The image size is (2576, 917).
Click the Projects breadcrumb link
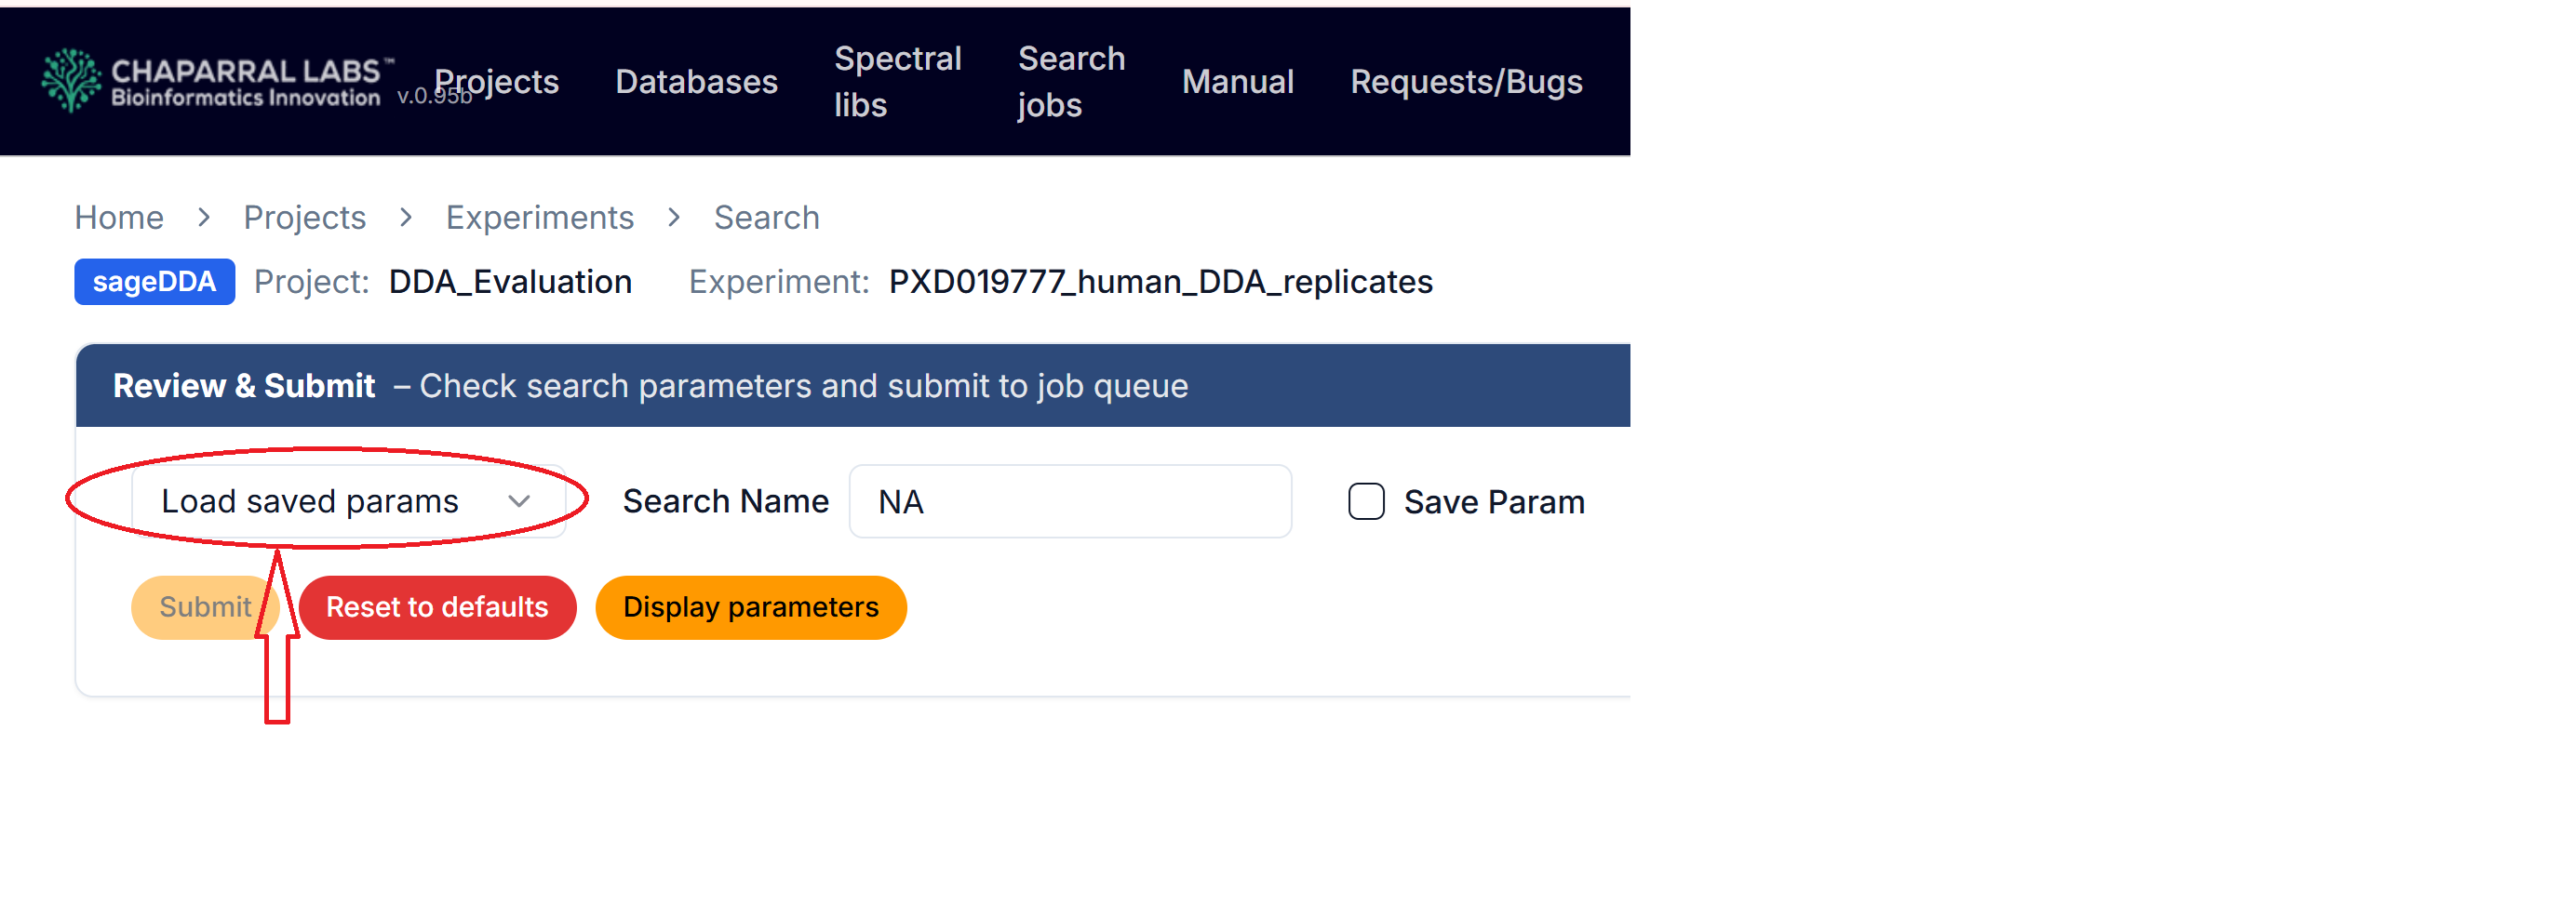pos(304,218)
